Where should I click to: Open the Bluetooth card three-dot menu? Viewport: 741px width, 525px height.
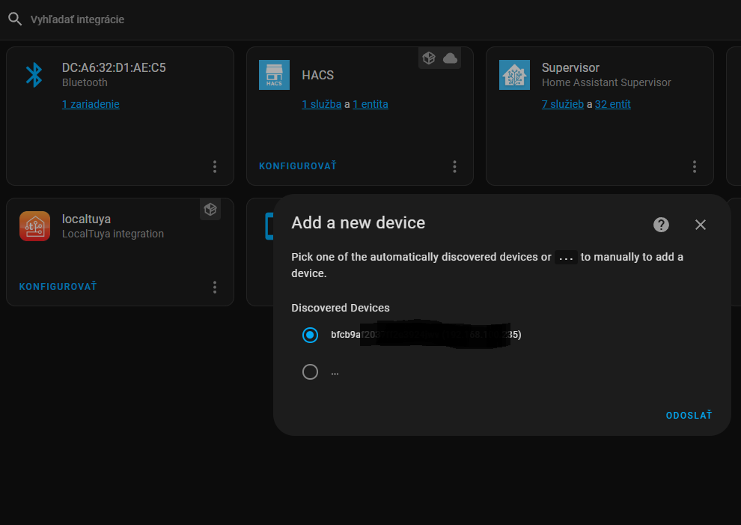(x=215, y=166)
